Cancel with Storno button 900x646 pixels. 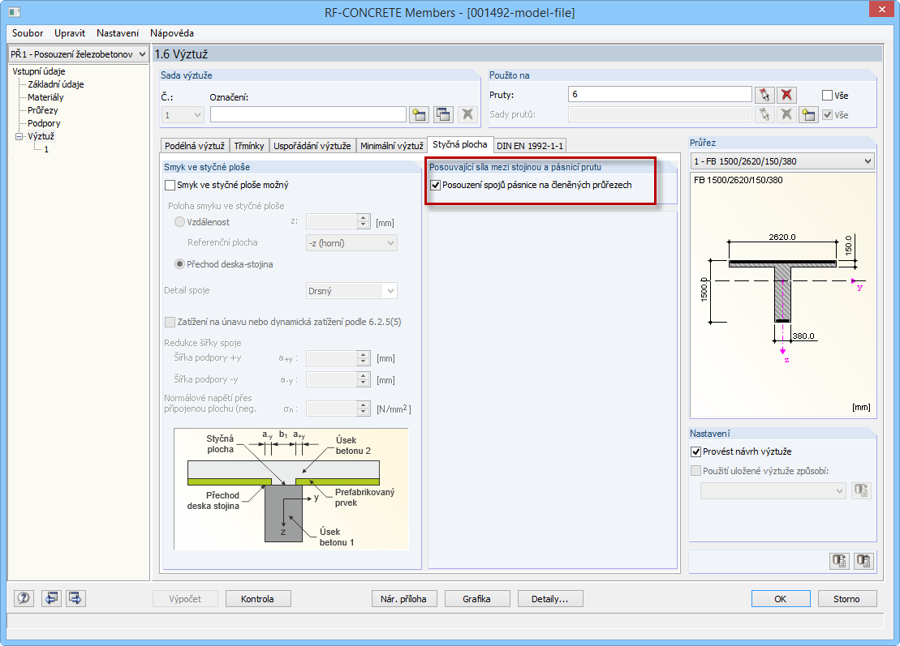point(847,598)
